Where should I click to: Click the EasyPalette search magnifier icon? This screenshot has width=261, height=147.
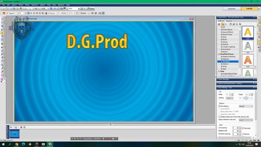pyautogui.click(x=237, y=24)
